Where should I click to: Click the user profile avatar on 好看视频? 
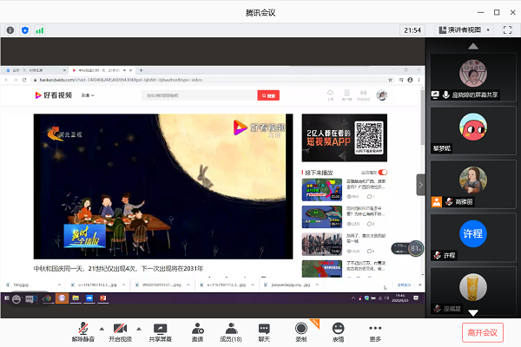tap(381, 95)
